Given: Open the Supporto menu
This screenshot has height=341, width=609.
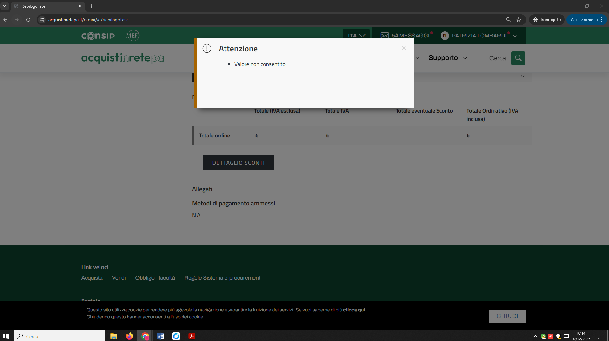Looking at the screenshot, I should click(447, 58).
